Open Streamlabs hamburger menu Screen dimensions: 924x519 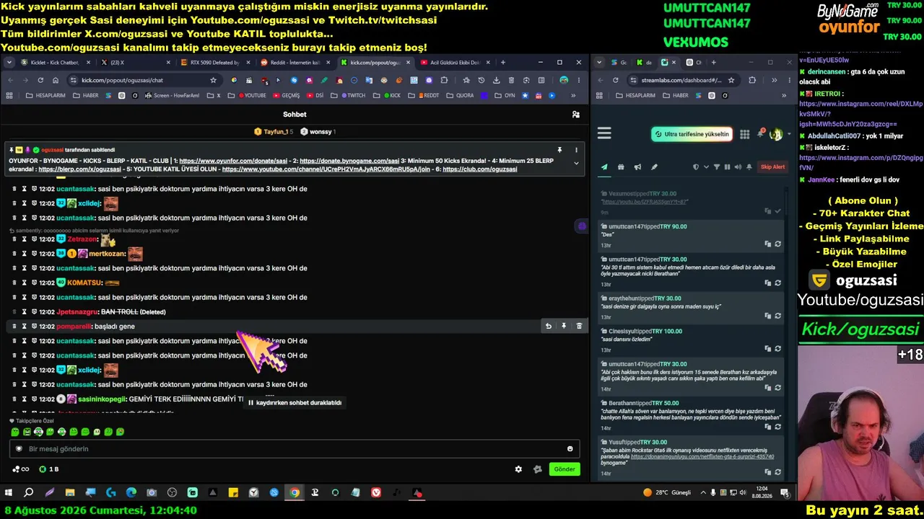click(604, 133)
